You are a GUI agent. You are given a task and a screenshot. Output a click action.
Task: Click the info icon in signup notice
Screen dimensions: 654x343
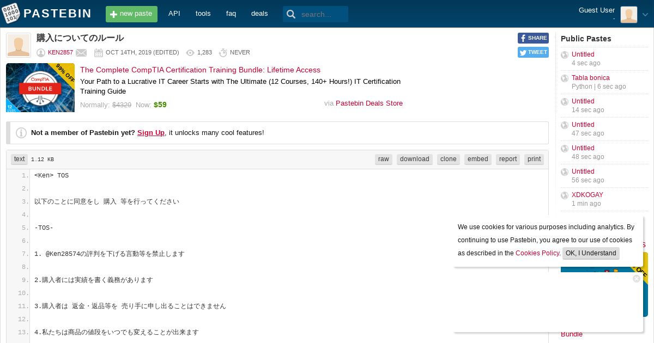click(x=21, y=133)
